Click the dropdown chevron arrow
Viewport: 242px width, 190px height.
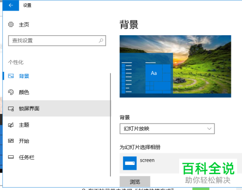209,129
